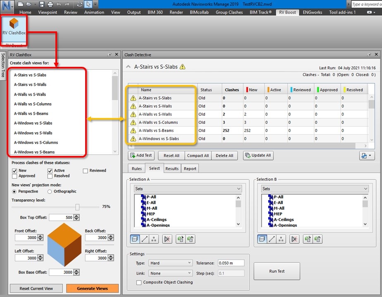The width and height of the screenshot is (382, 297).
Task: Toggle Self-Intersect for Selection A
Action: [167, 239]
